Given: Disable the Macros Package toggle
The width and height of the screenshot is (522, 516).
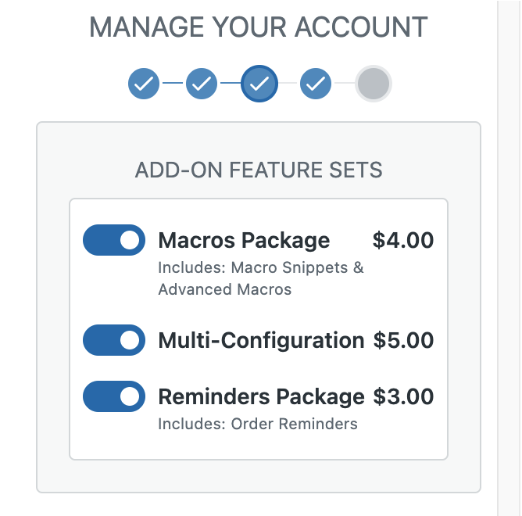Looking at the screenshot, I should (114, 240).
